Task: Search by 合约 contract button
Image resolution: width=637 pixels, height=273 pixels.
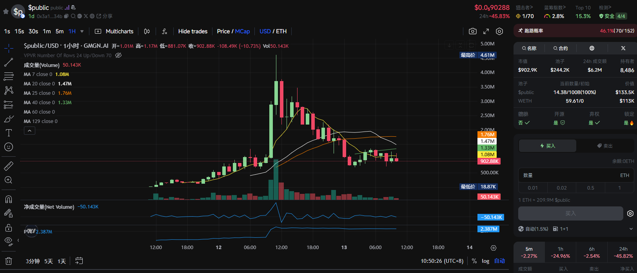Action: [561, 48]
